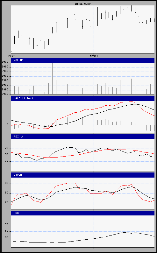This screenshot has height=253, width=157.
Task: Select the 80 level label in STOCH panel
Action: pyautogui.click(x=7, y=183)
